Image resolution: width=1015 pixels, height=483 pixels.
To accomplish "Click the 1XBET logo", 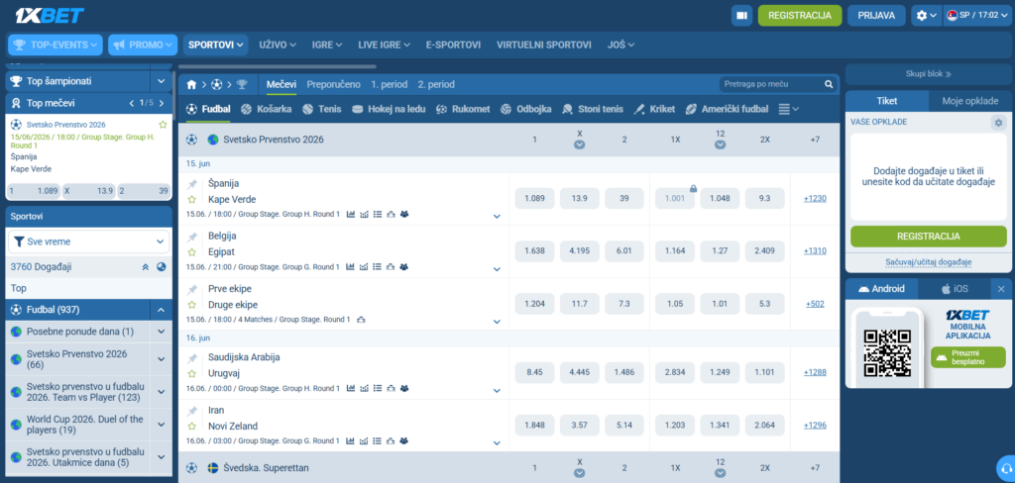I will [x=48, y=15].
